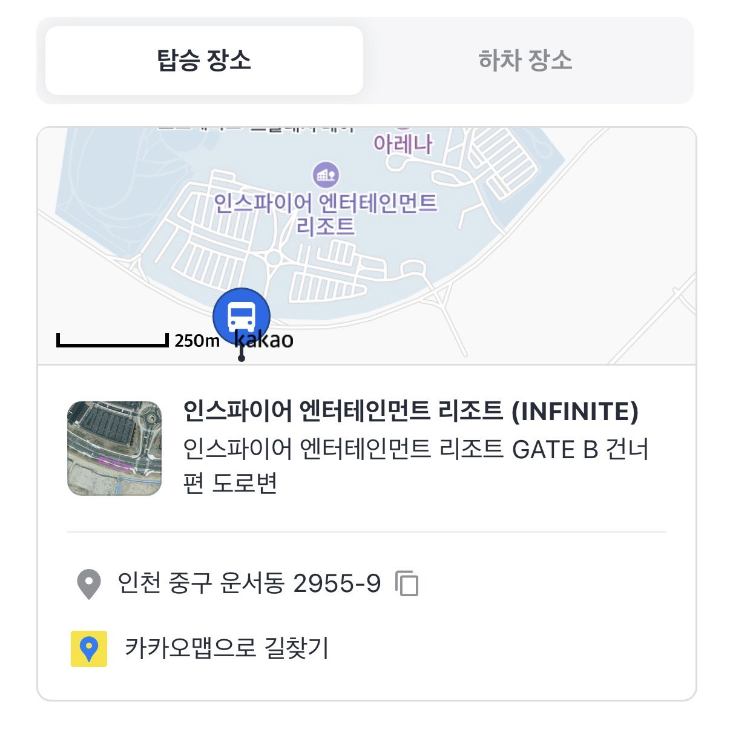The width and height of the screenshot is (730, 730).
Task: Select the 탑승 장소 tab
Action: (204, 60)
